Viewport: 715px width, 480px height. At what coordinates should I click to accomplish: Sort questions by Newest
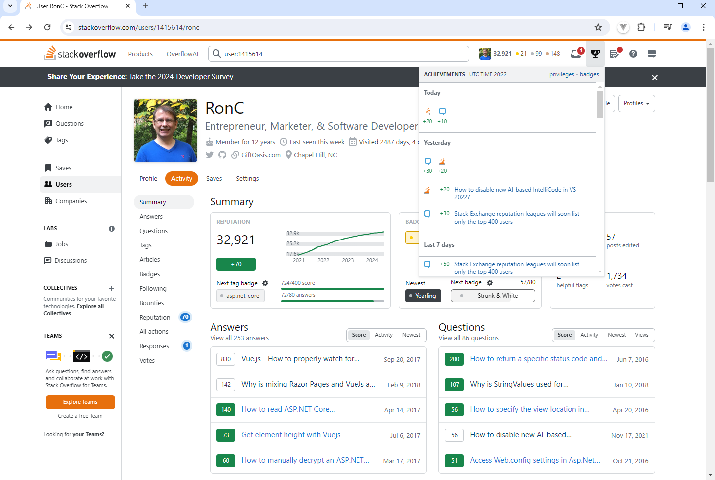[x=617, y=335]
